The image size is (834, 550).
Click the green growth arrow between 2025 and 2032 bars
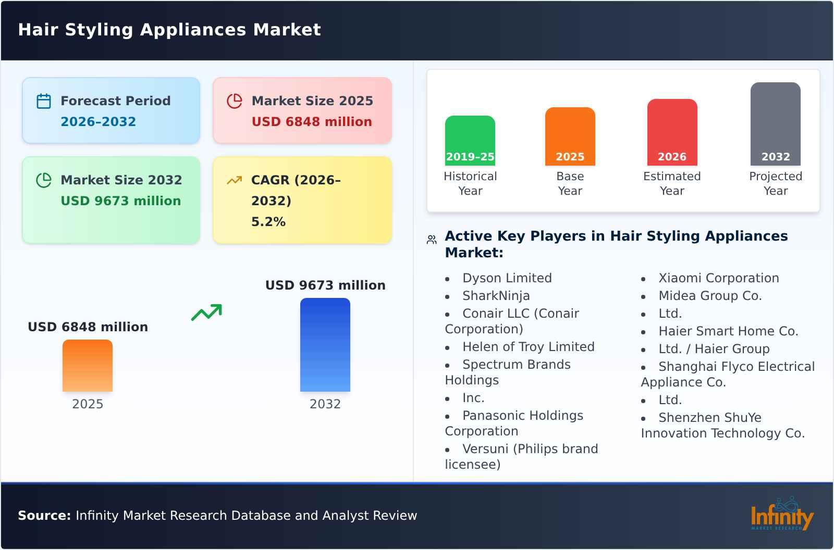[x=206, y=312]
